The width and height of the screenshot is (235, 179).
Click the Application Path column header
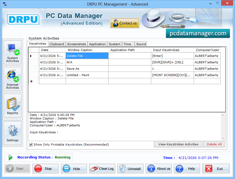click(x=130, y=50)
